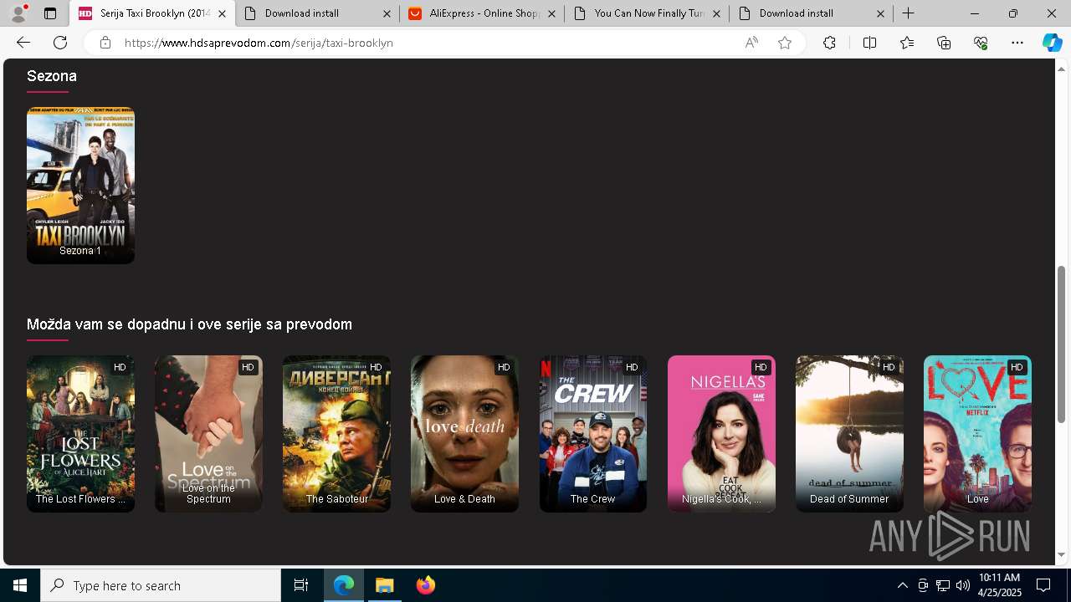The width and height of the screenshot is (1071, 602).
Task: Add this page to favorites star
Action: pyautogui.click(x=785, y=43)
